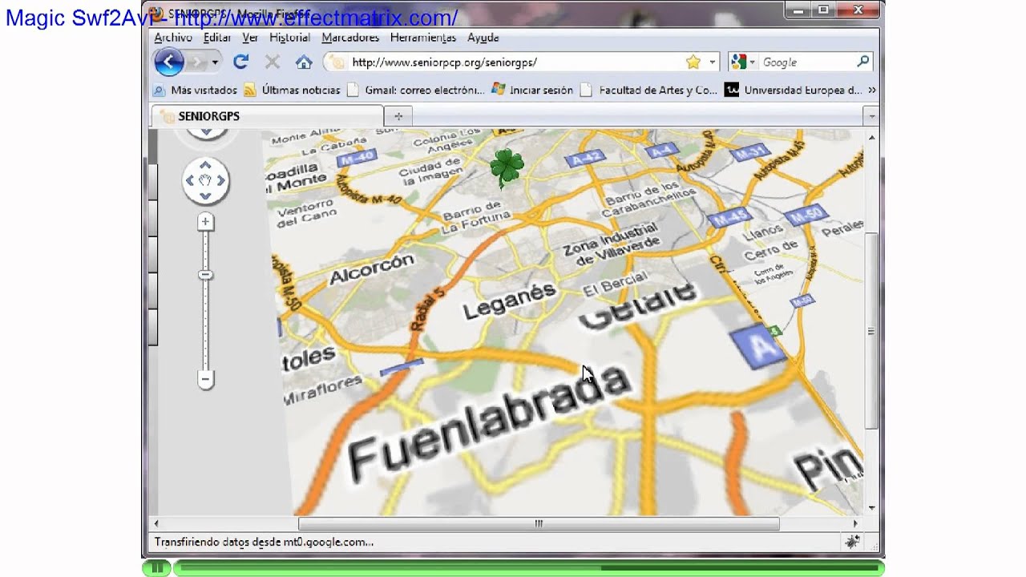Image resolution: width=1026 pixels, height=577 pixels.
Task: Open the Marcadores menu
Action: (x=350, y=38)
